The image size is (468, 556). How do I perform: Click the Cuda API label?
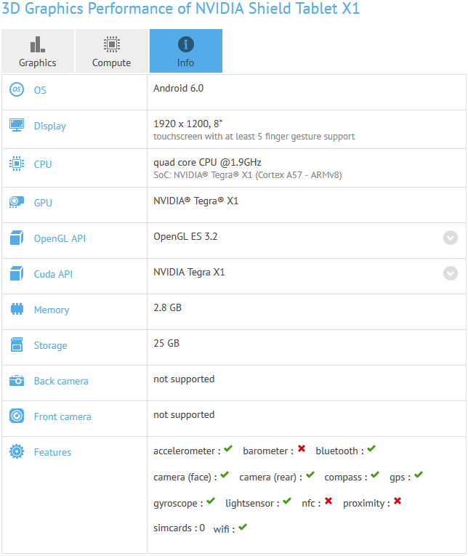tap(53, 274)
